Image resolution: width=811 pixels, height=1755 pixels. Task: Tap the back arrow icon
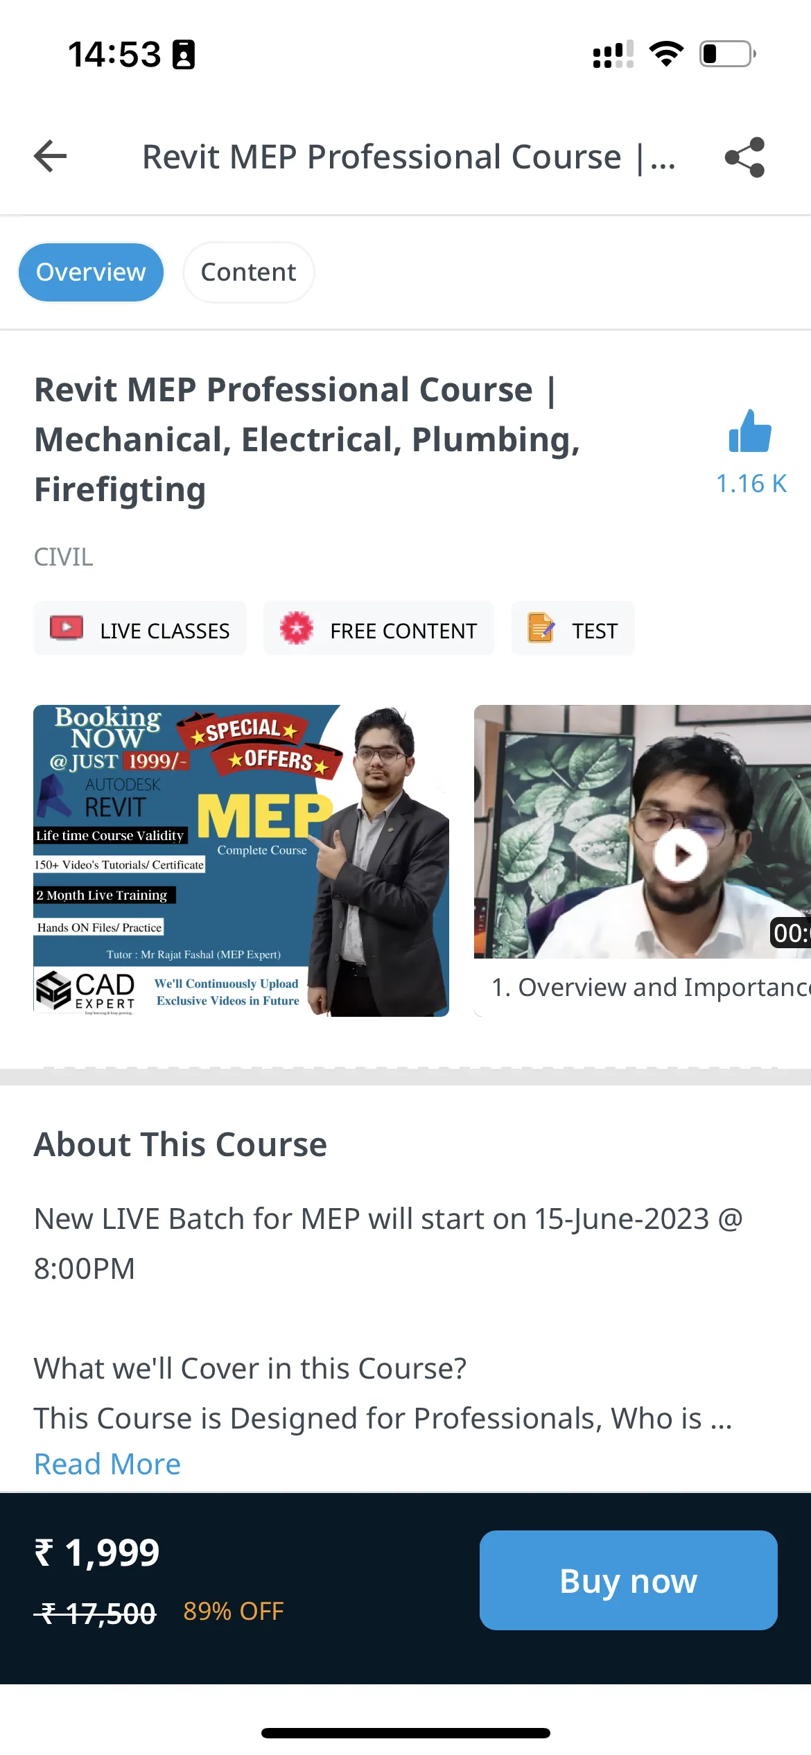coord(51,156)
